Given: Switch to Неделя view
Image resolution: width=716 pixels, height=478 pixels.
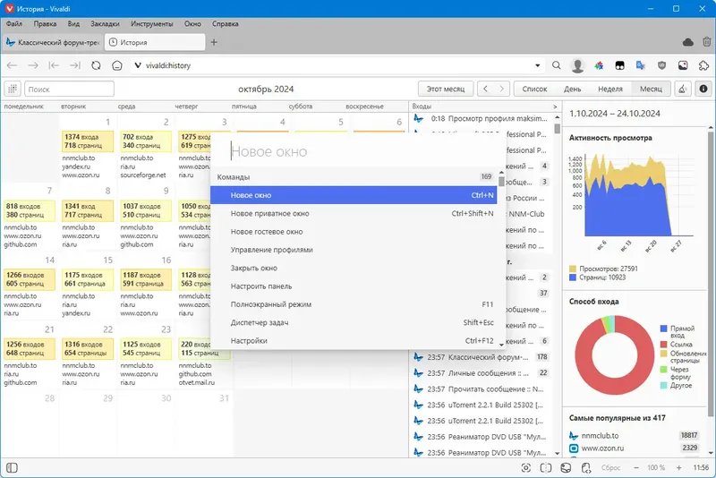Looking at the screenshot, I should pyautogui.click(x=610, y=89).
